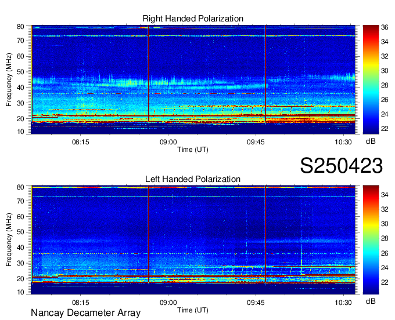Click 30 MHz tick on Left Handed plot
Viewport: 395px width, 320px height.
point(20,263)
